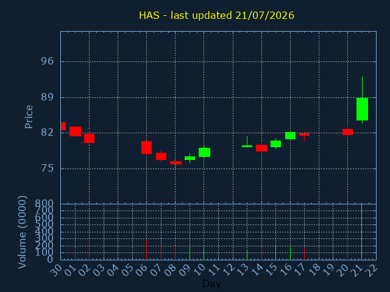Viewport: 390px width, 292px height.
Task: Click the red candlestick for day 14
Action: [x=261, y=148]
